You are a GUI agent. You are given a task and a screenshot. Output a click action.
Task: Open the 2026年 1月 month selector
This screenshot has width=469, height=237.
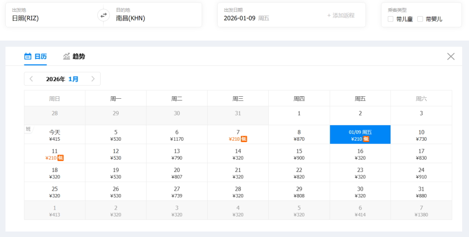point(62,79)
